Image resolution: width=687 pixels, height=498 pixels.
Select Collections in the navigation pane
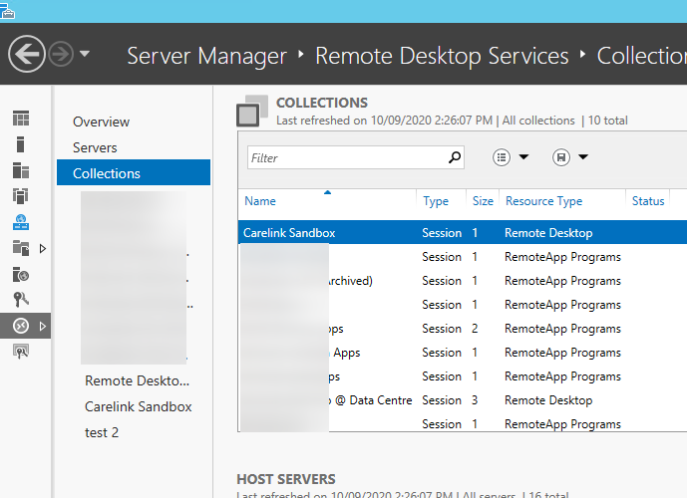(134, 172)
